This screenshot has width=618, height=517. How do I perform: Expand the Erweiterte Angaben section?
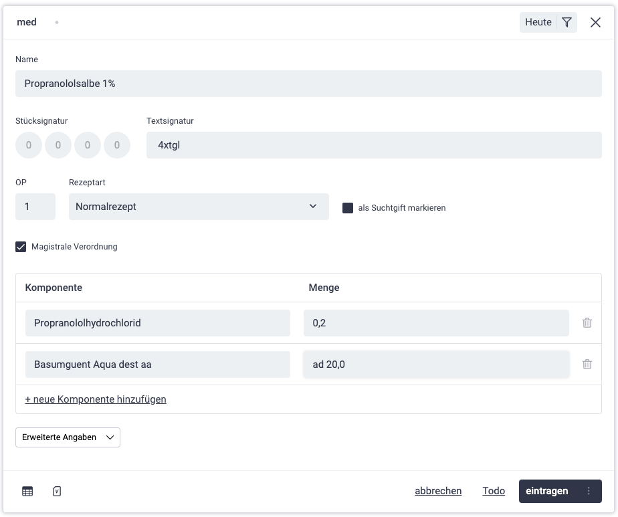[x=68, y=437]
